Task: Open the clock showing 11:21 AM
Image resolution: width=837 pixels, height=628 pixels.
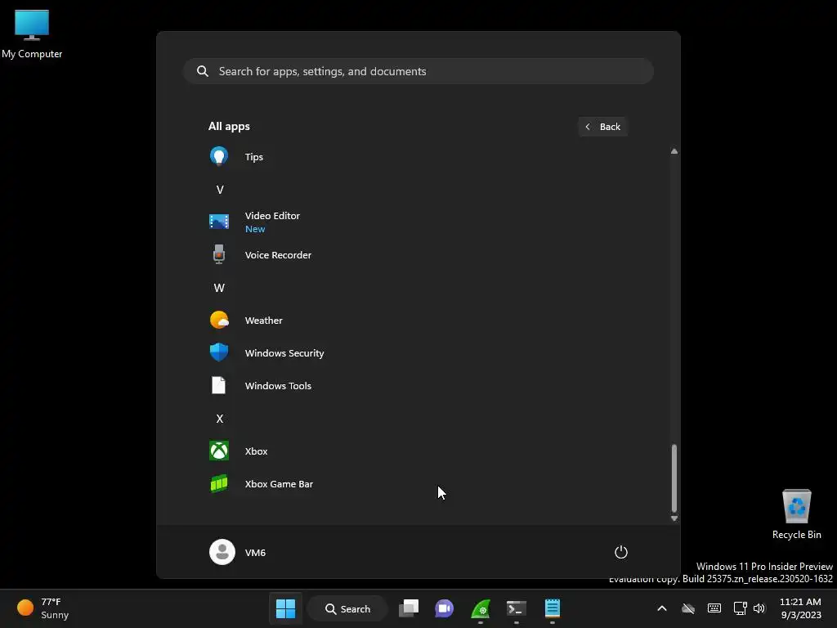Action: click(x=801, y=608)
